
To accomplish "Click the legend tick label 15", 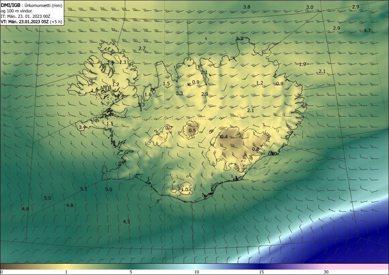I will pos(261,272).
